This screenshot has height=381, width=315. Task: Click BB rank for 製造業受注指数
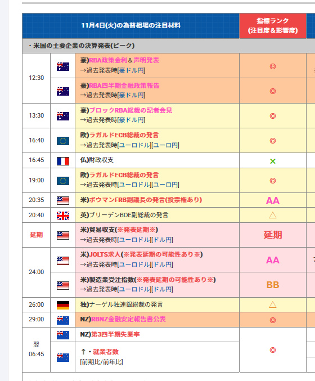273,285
